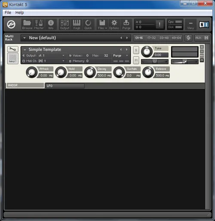Open the Files dropdown menu
This screenshot has width=215, height=221.
102,25
